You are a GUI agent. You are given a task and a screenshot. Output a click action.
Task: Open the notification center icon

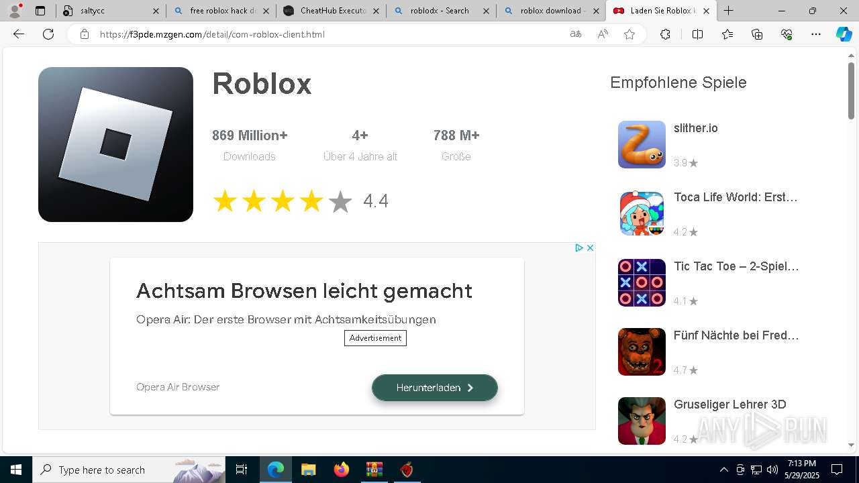(x=837, y=470)
